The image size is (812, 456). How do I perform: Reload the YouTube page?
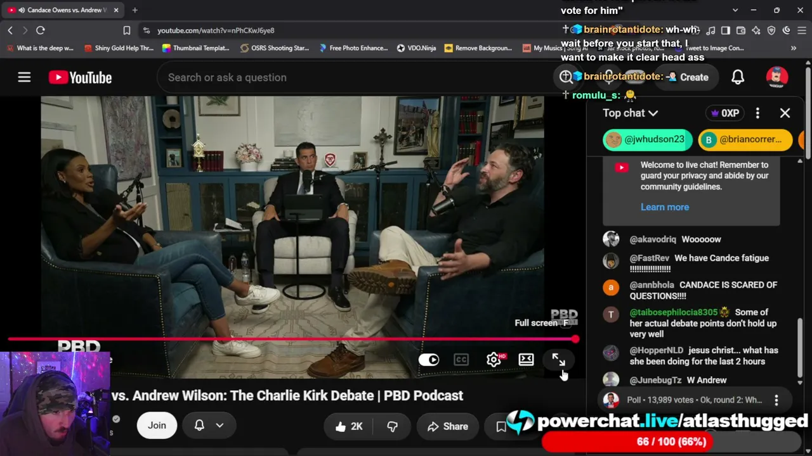tap(41, 30)
